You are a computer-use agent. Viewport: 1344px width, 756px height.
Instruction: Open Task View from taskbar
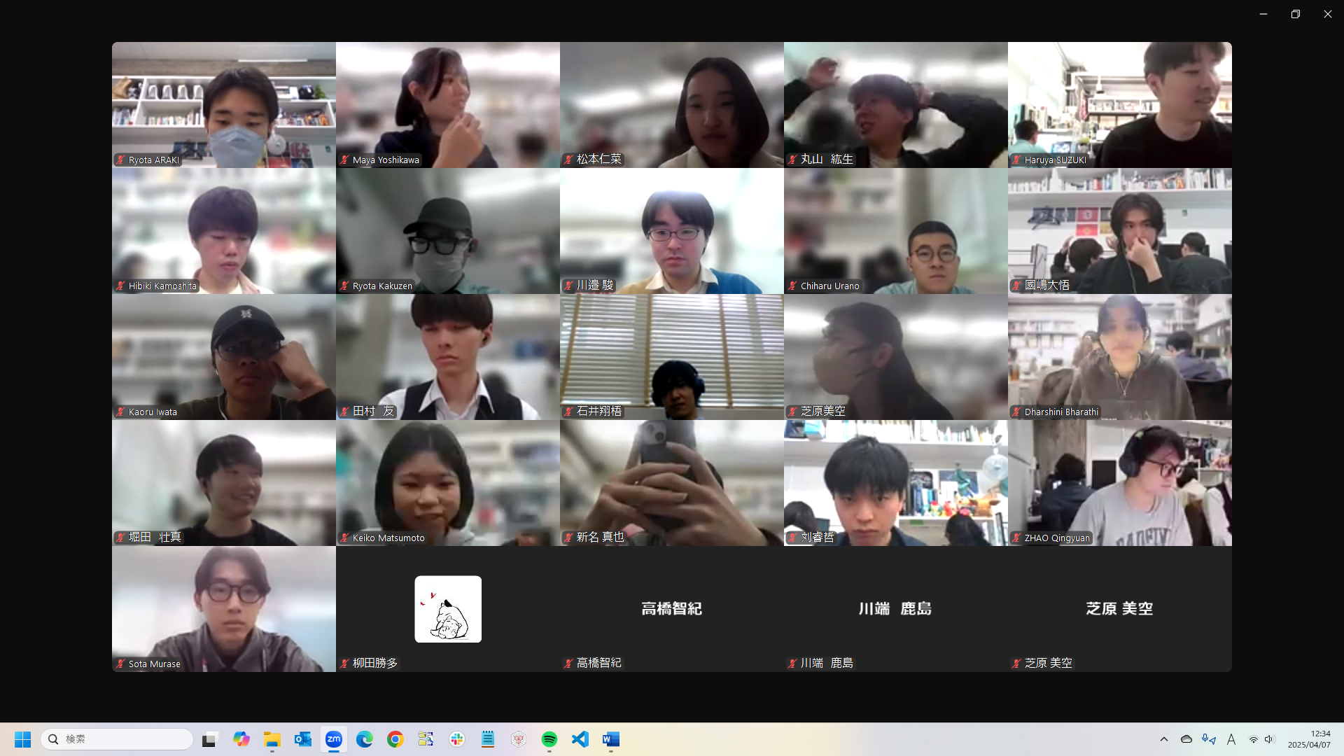tap(209, 739)
